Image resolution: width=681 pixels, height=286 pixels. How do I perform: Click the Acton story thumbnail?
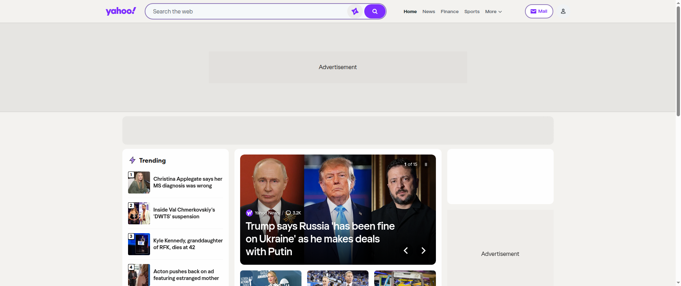coord(139,275)
